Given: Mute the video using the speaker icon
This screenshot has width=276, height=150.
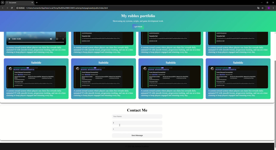Looking at the screenshot, I should pos(51,39).
